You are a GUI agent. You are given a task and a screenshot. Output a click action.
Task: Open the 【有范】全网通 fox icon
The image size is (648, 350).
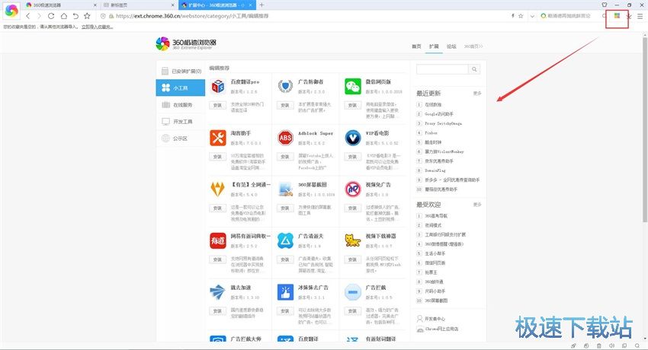point(218,189)
